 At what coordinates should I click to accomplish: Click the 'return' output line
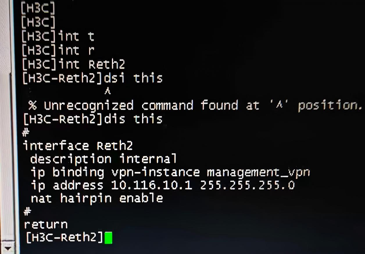[x=46, y=224]
